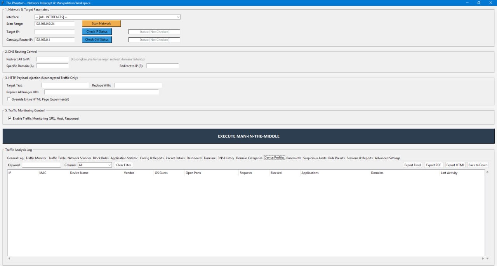Select the Timeline tab
The image size is (497, 266).
coord(210,158)
